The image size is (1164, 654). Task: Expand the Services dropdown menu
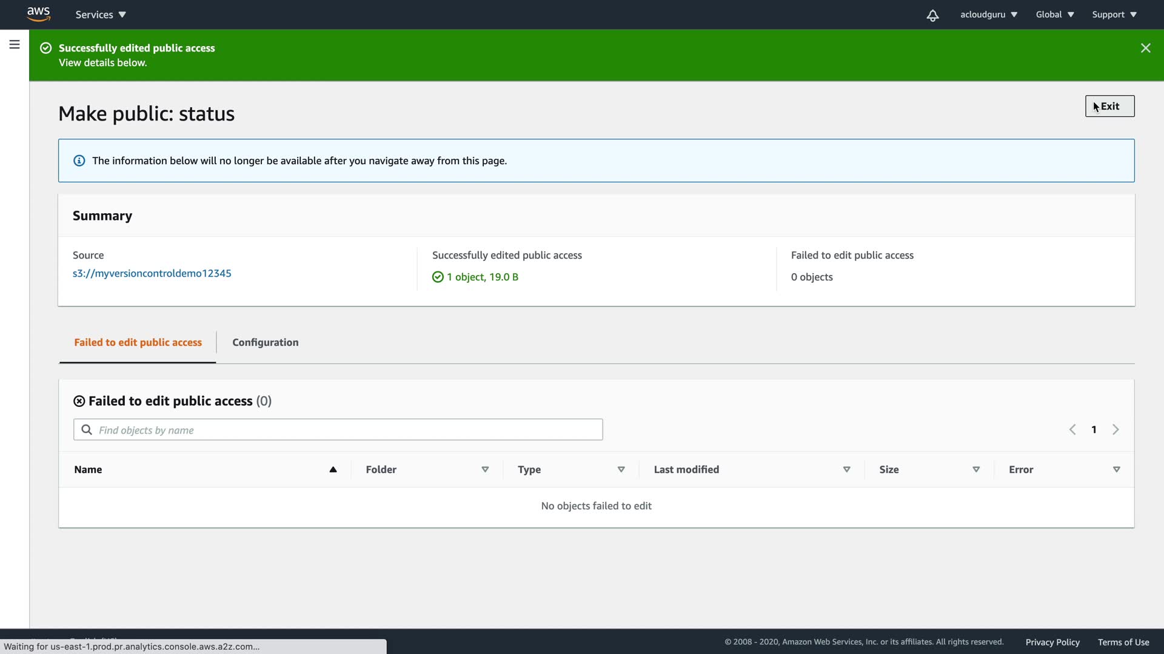coord(101,15)
